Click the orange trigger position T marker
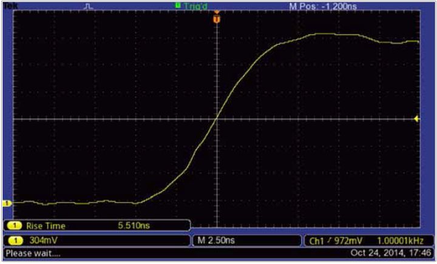 coord(217,19)
